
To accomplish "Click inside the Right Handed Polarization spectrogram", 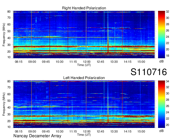I will tap(84, 34).
